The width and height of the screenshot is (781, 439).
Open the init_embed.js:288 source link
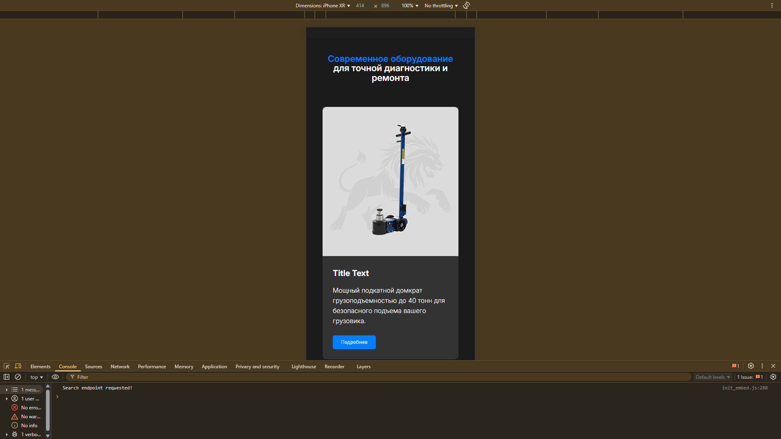[744, 388]
